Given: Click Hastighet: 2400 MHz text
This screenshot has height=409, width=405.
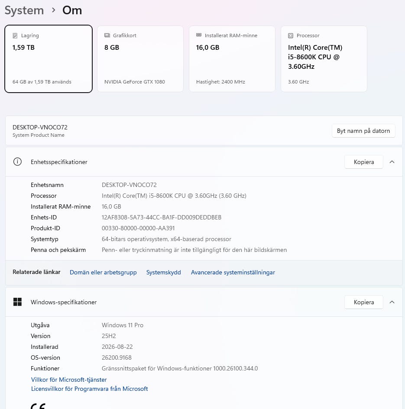Looking at the screenshot, I should pyautogui.click(x=220, y=82).
